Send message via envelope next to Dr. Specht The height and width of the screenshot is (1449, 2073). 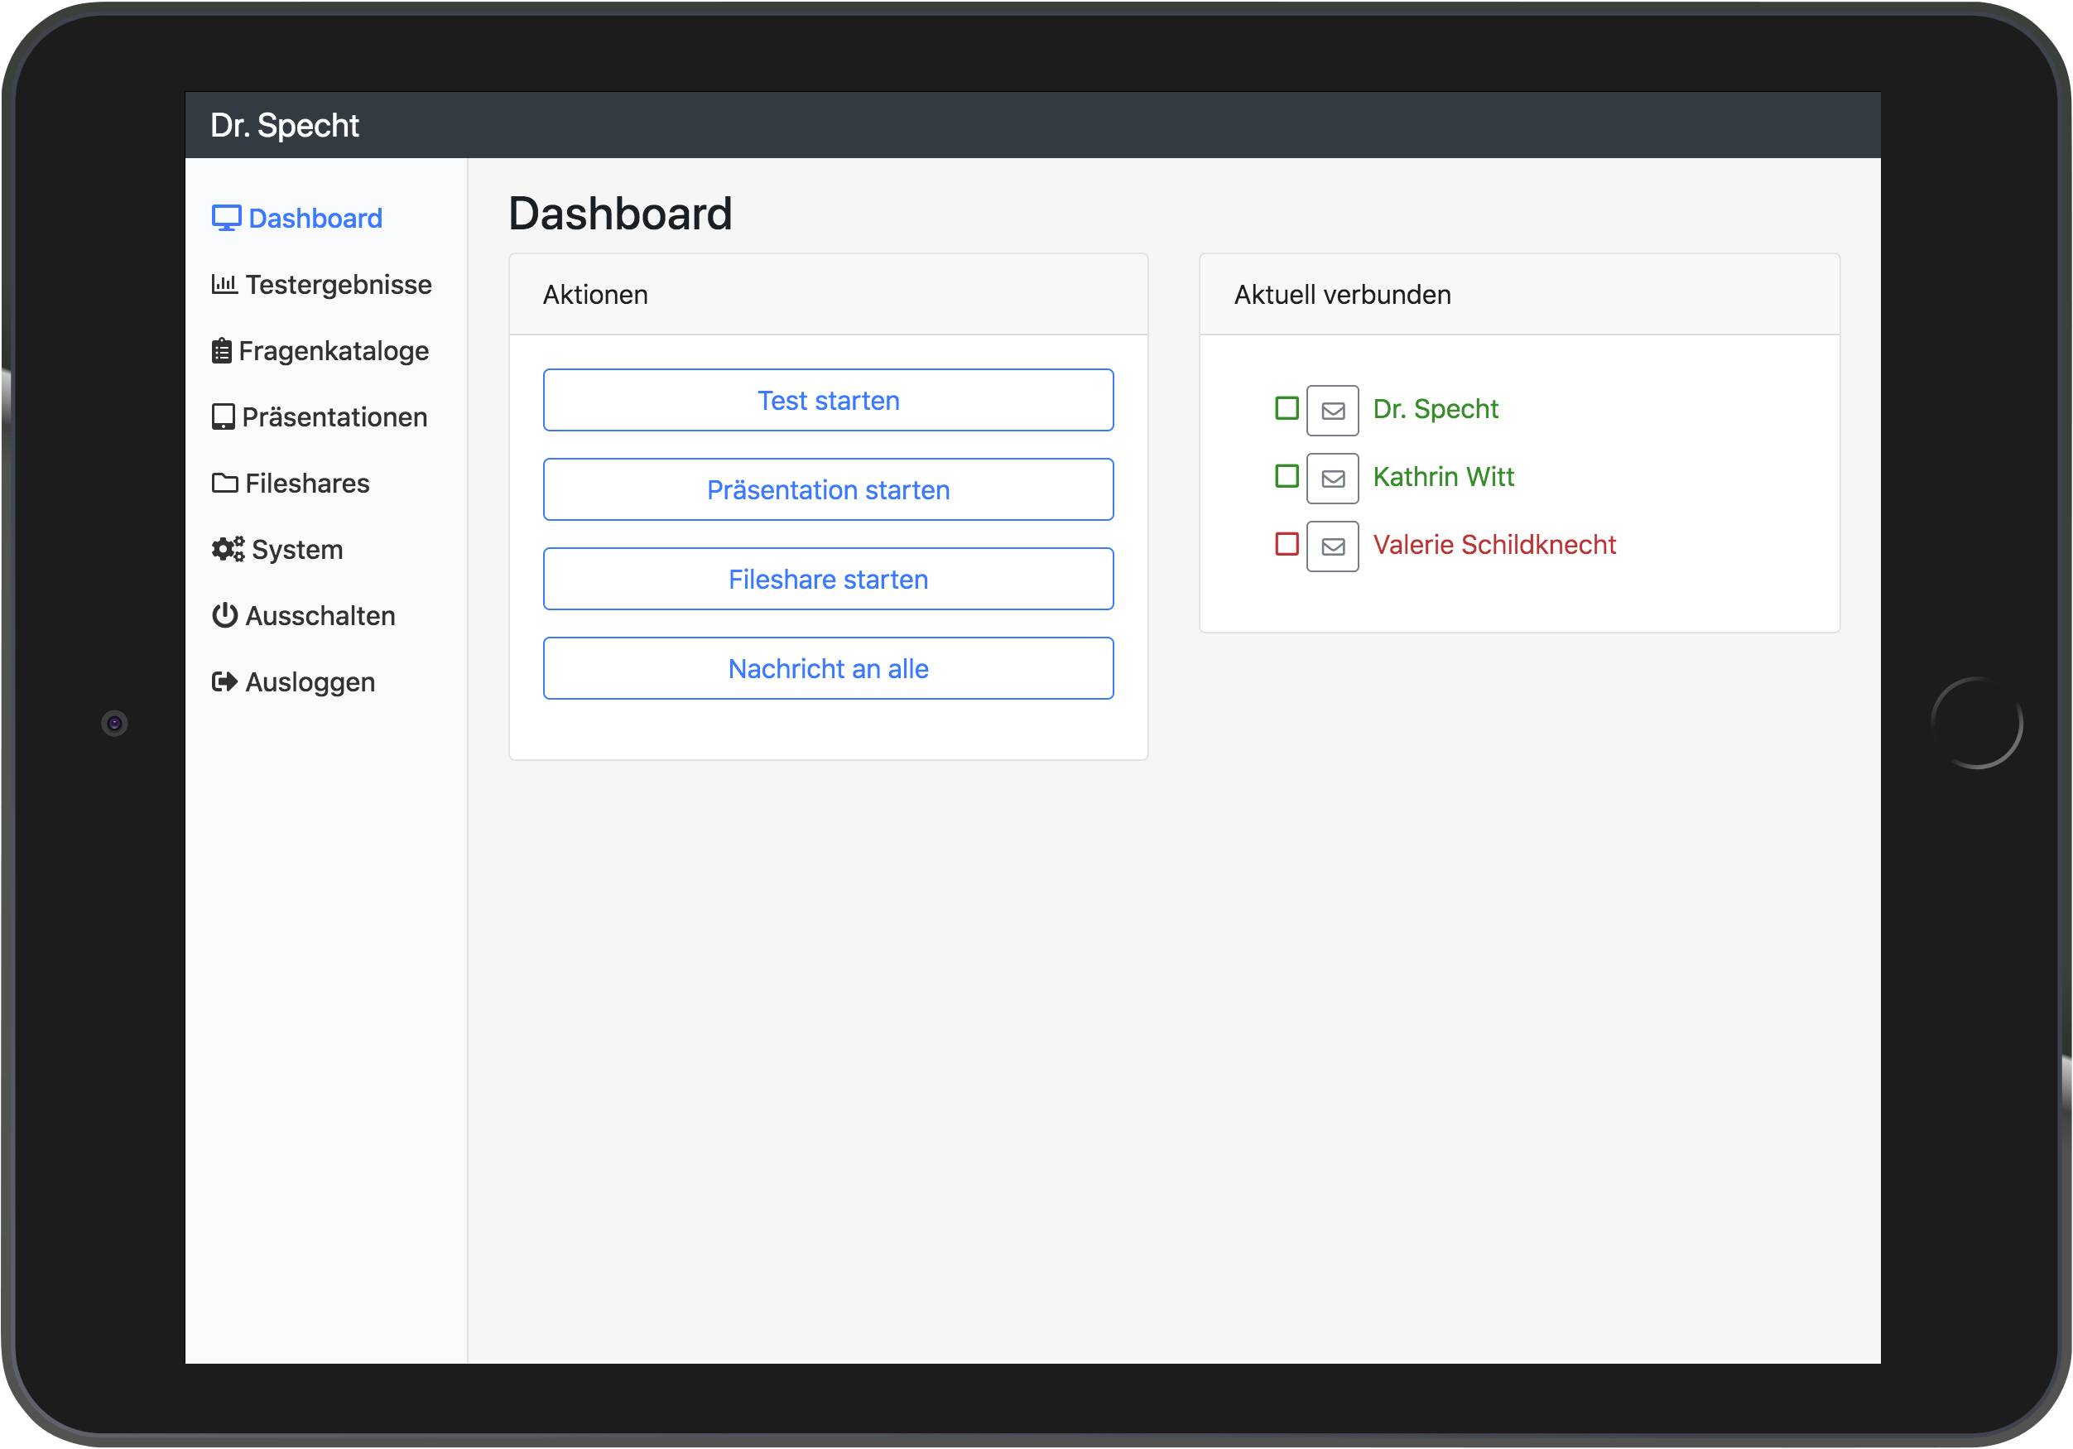tap(1332, 411)
